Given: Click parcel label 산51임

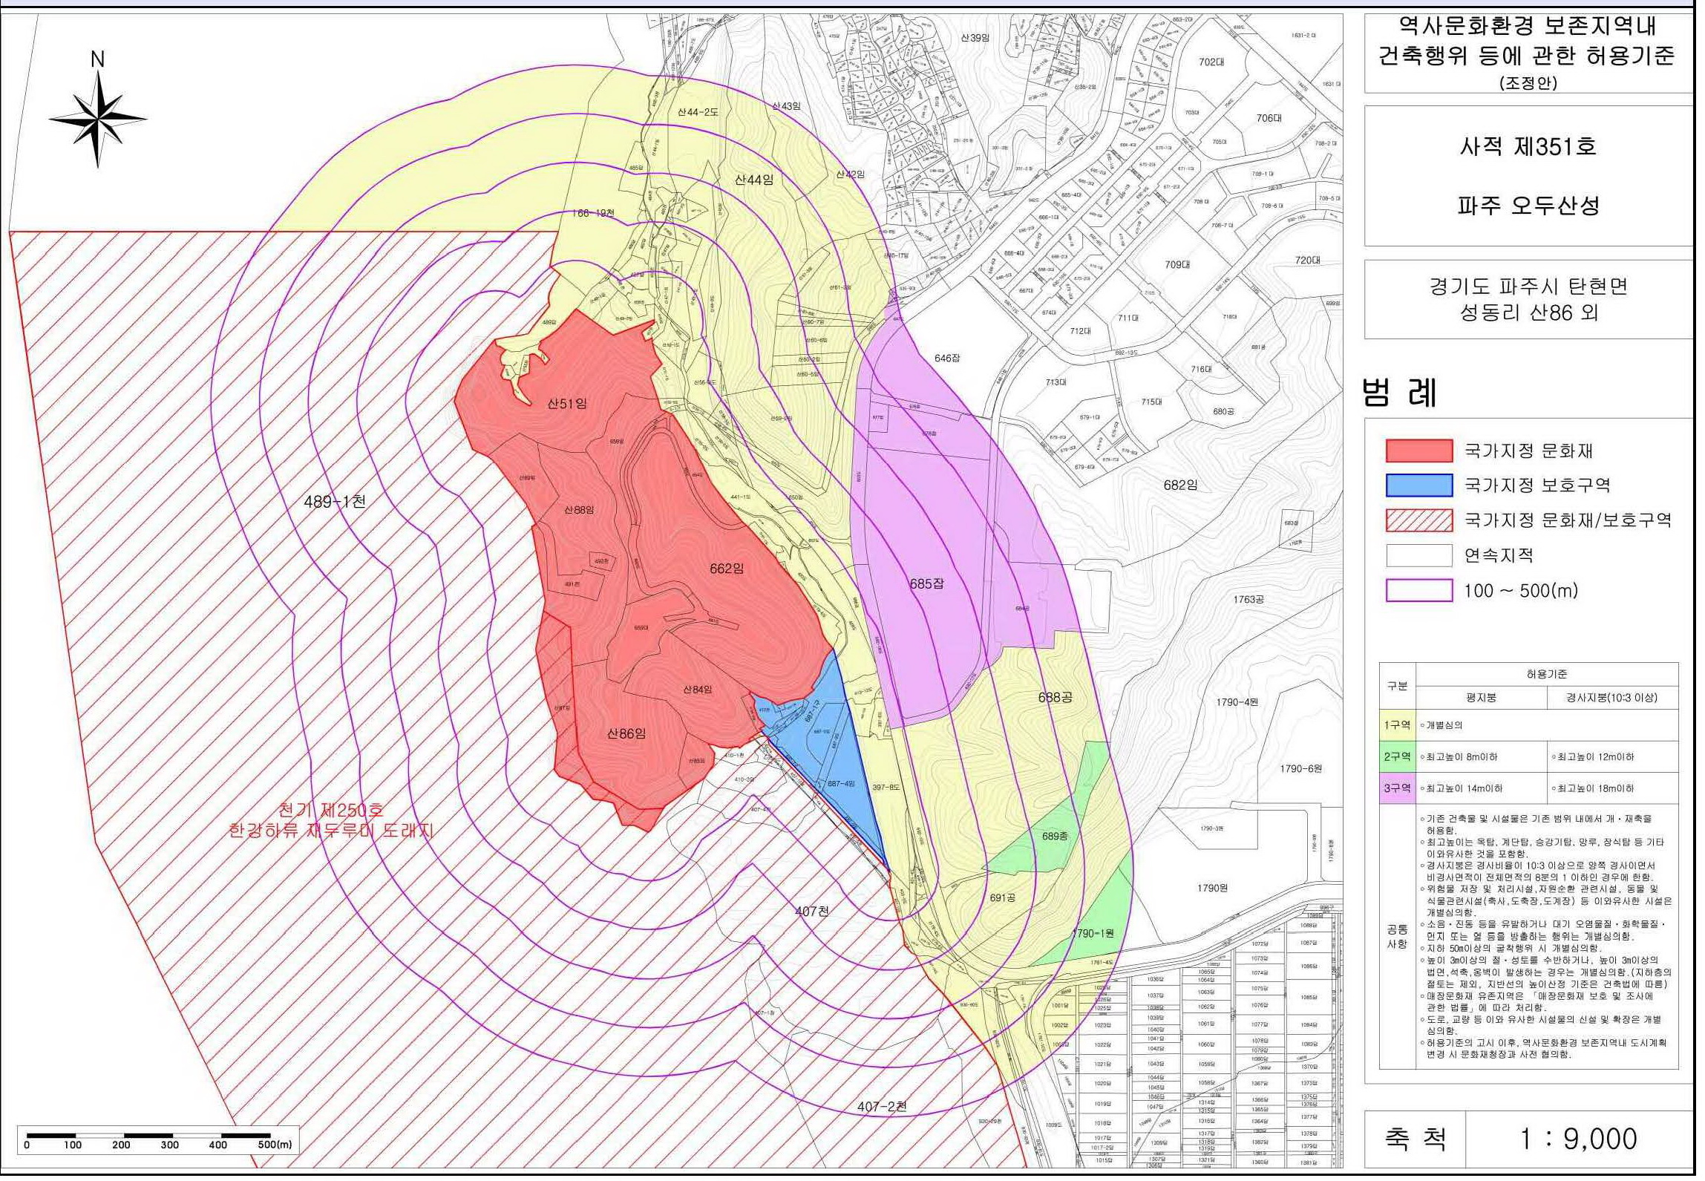Looking at the screenshot, I should pyautogui.click(x=567, y=404).
